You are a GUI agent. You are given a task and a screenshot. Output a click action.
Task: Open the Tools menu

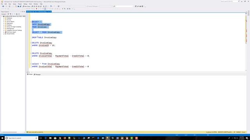(x=30, y=4)
